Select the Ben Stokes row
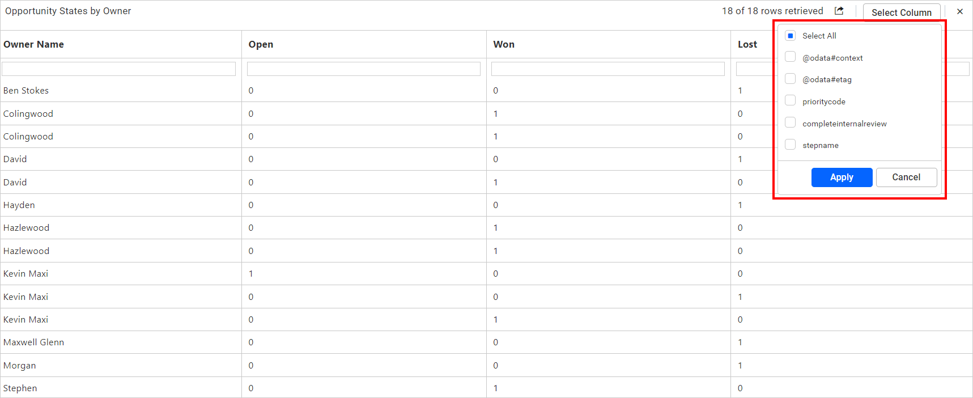Image resolution: width=973 pixels, height=398 pixels. point(486,91)
